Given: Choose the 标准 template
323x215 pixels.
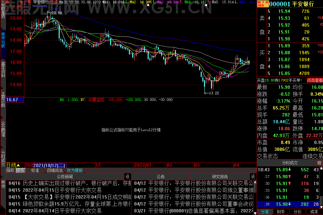Looking at the screenshot, I should click(35, 170).
